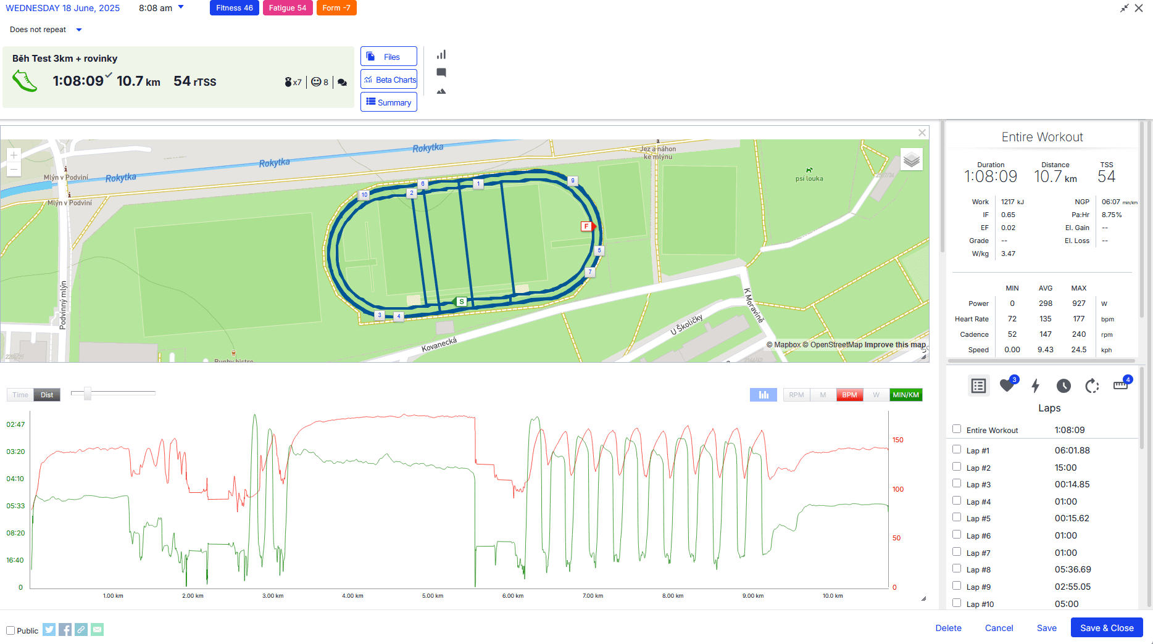This screenshot has width=1153, height=644.
Task: Open the bar chart analysis icon
Action: pyautogui.click(x=441, y=55)
